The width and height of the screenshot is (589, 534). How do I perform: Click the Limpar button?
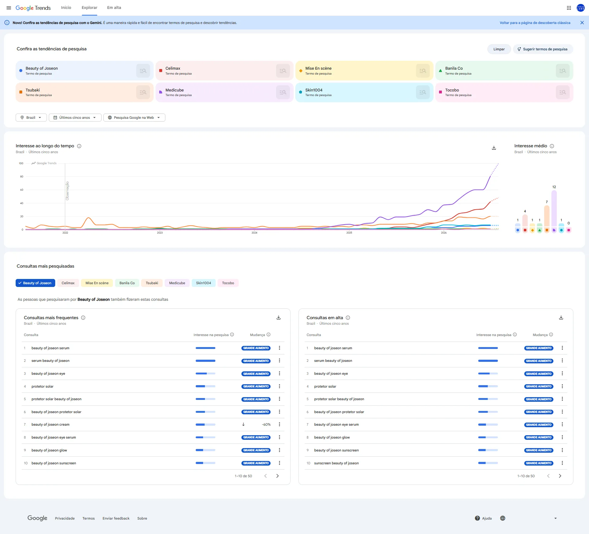pyautogui.click(x=499, y=49)
